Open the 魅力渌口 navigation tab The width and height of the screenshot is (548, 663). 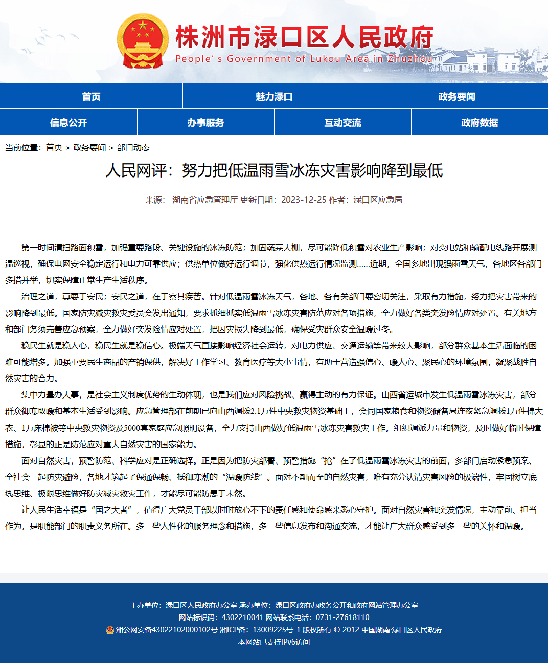coord(274,96)
